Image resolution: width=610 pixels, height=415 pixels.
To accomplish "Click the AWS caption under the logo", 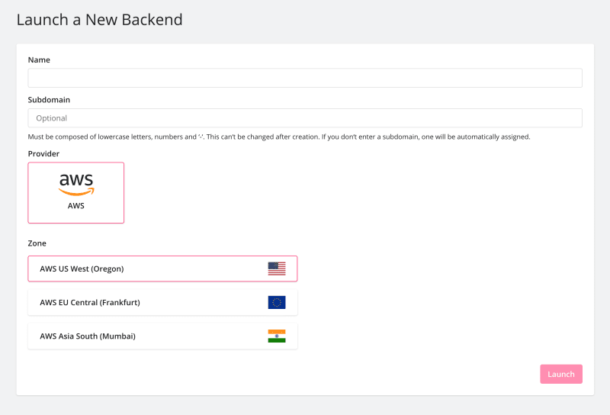I will (75, 205).
